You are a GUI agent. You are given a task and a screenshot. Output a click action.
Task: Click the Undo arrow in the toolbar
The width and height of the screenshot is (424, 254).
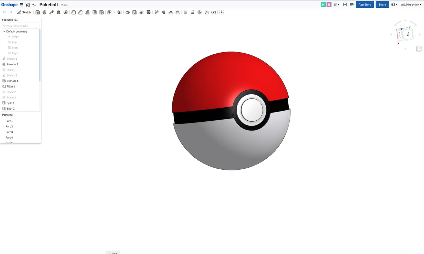(4, 12)
